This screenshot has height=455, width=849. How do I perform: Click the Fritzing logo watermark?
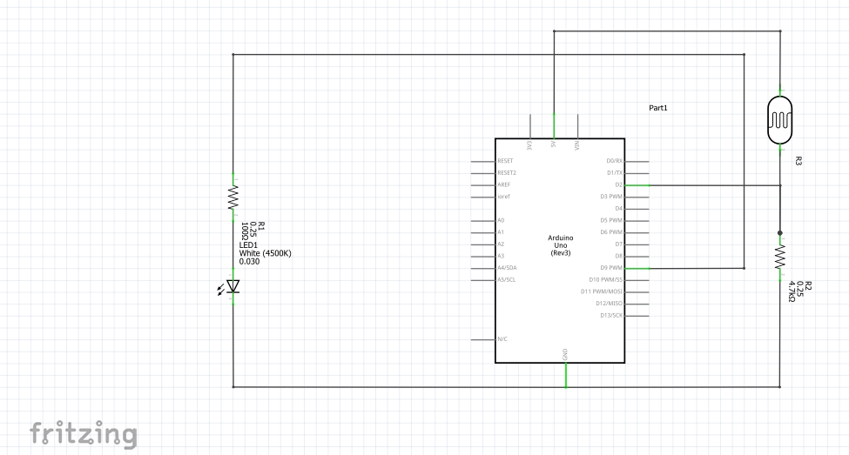tap(84, 434)
